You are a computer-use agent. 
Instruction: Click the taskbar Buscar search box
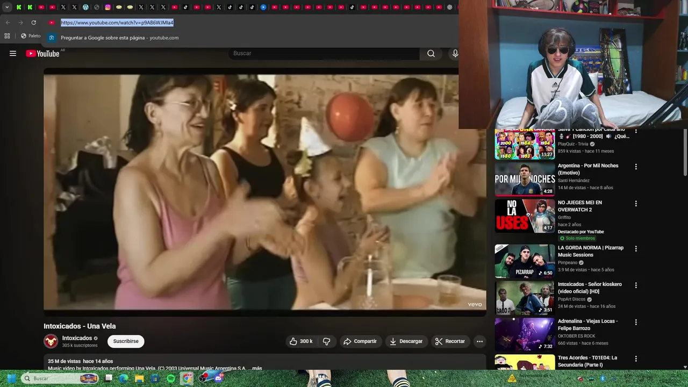coord(60,378)
